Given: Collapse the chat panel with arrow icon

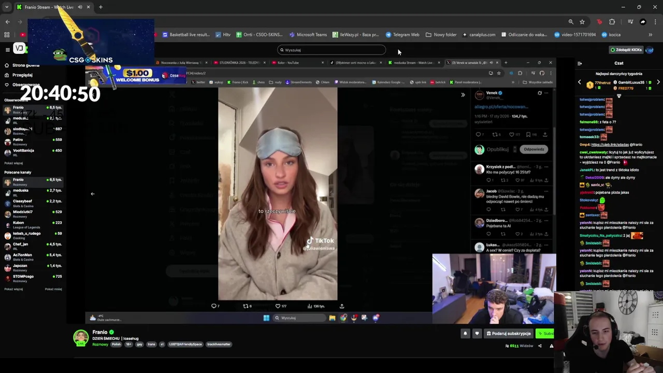Looking at the screenshot, I should [x=580, y=63].
